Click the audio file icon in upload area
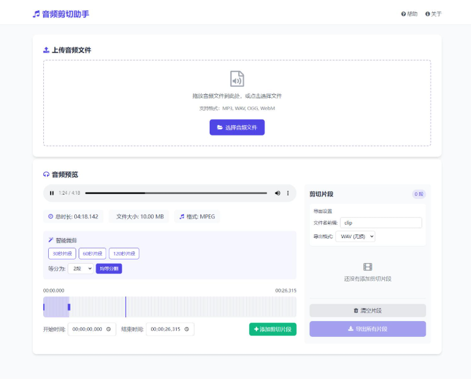The width and height of the screenshot is (471, 379). click(237, 79)
